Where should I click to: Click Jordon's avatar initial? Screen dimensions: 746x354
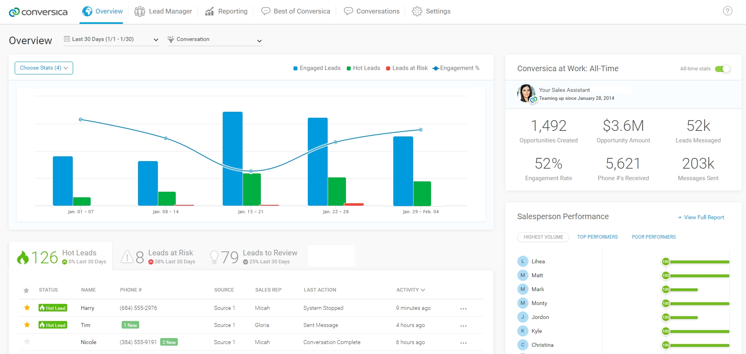pyautogui.click(x=523, y=317)
